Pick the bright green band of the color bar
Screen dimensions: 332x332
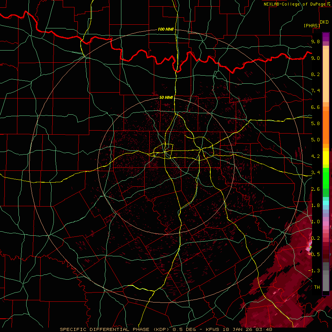click(x=326, y=178)
